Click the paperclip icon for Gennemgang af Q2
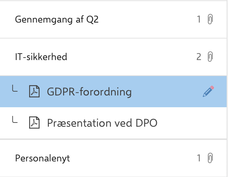 pos(210,19)
